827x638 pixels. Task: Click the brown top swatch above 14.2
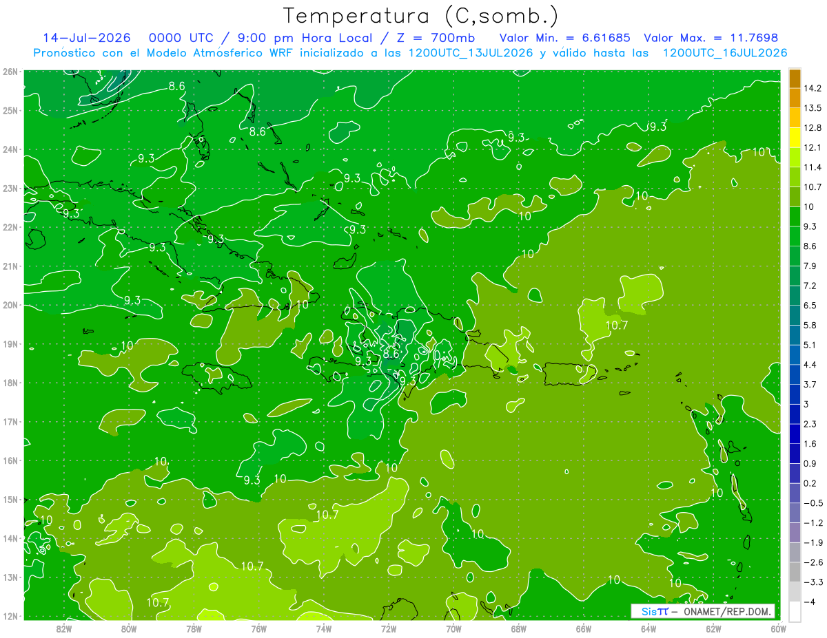(795, 79)
